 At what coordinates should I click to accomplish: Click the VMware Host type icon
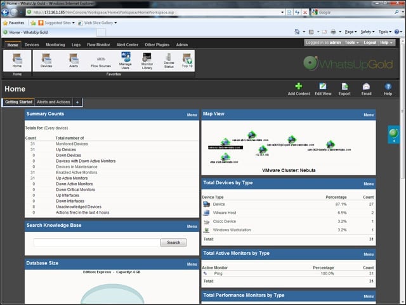(x=206, y=213)
